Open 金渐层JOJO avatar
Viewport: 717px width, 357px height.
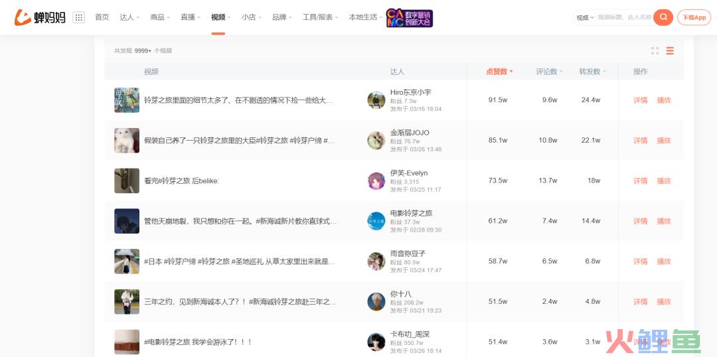coord(376,140)
